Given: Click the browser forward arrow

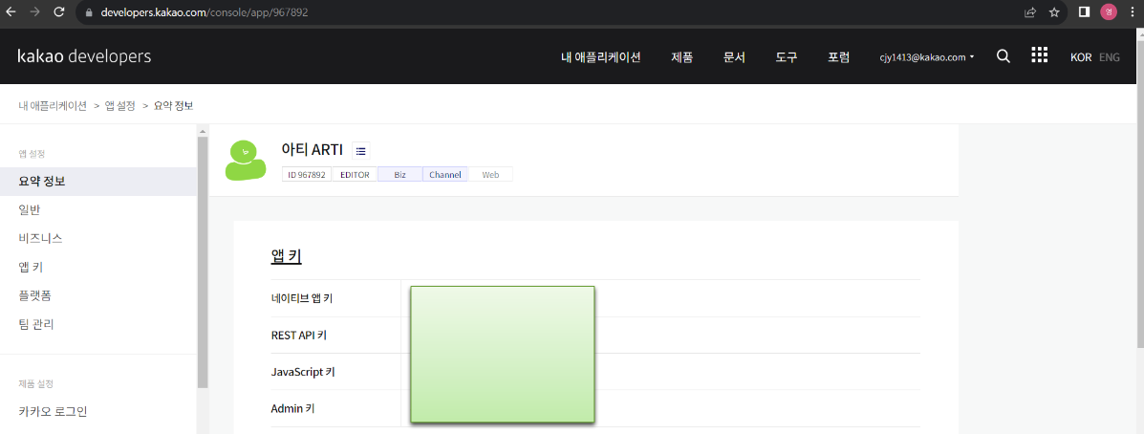Looking at the screenshot, I should point(34,12).
